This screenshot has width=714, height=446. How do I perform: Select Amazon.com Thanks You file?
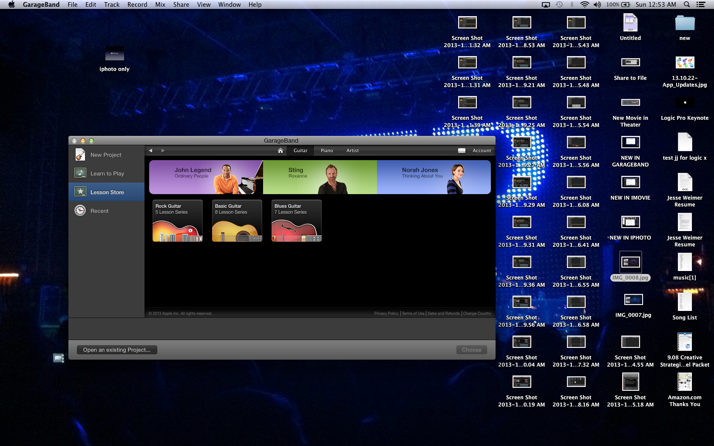point(685,390)
